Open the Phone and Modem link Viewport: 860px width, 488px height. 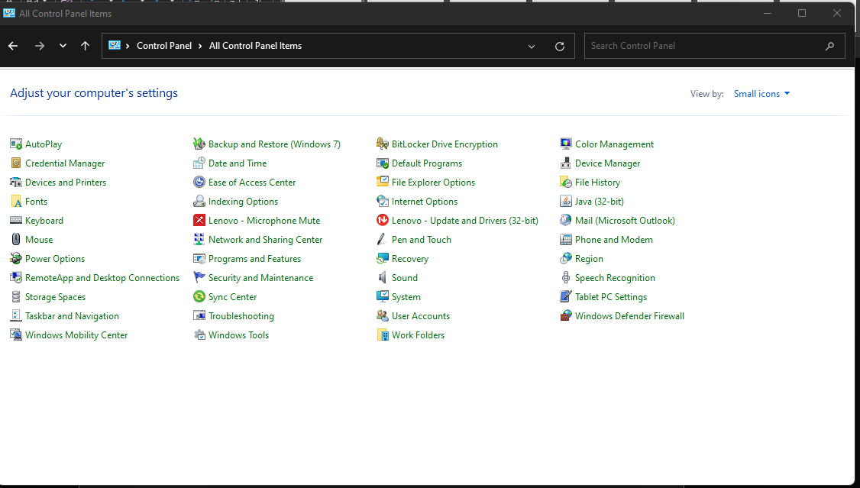click(614, 240)
